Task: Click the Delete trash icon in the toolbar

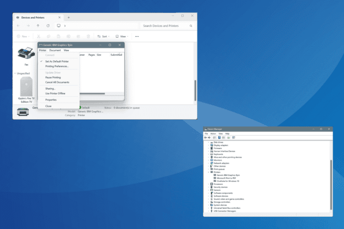Action: (x=88, y=36)
